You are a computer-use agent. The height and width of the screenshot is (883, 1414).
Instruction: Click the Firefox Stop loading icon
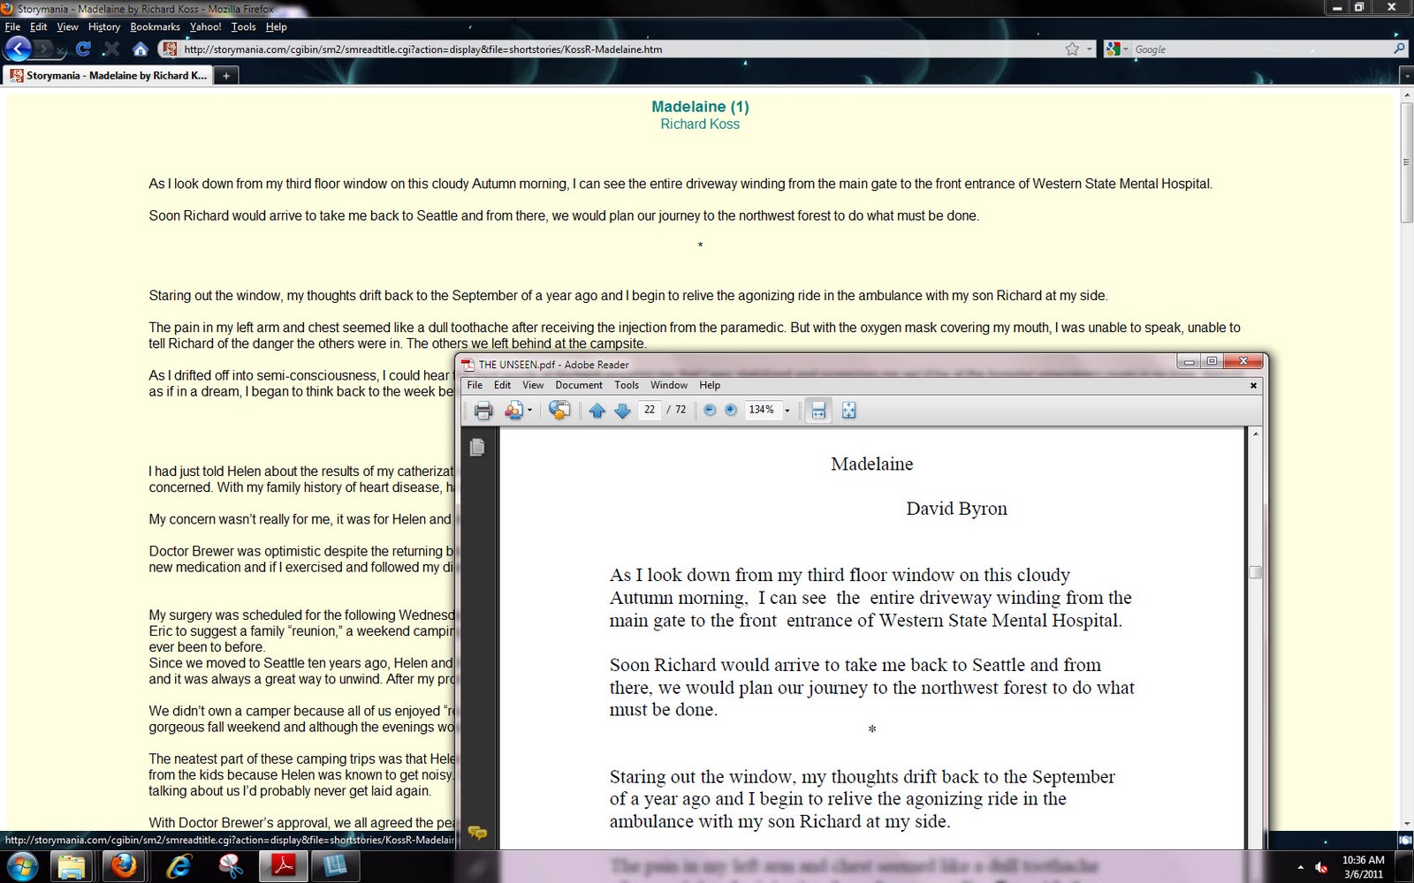click(x=111, y=49)
